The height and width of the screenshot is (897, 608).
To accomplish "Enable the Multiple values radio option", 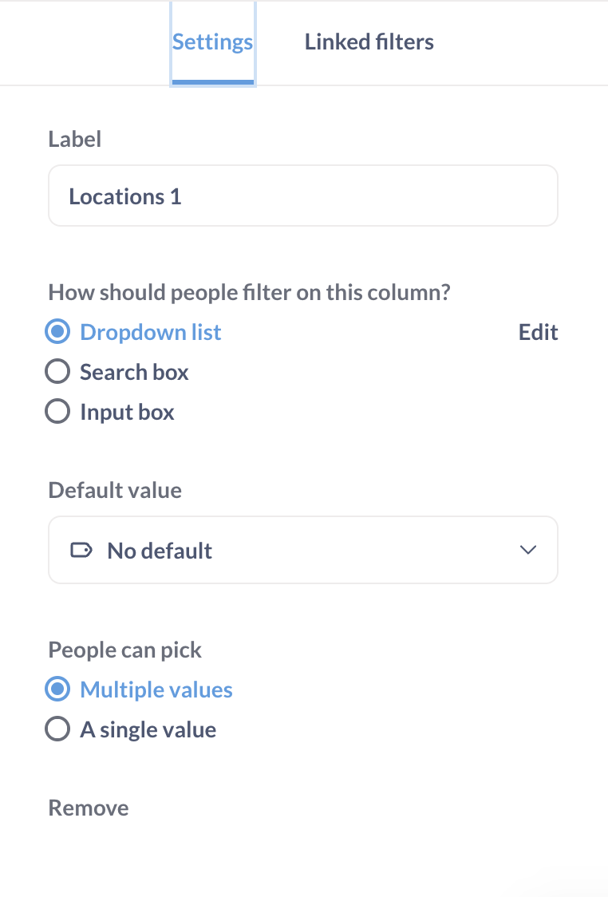I will click(57, 690).
